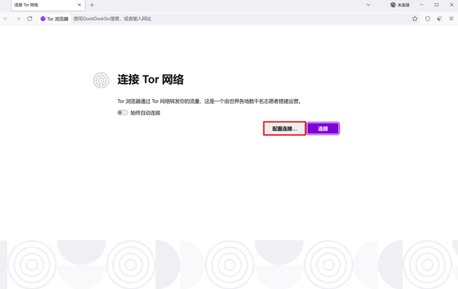Reload the current page
458x289 pixels.
(30, 19)
